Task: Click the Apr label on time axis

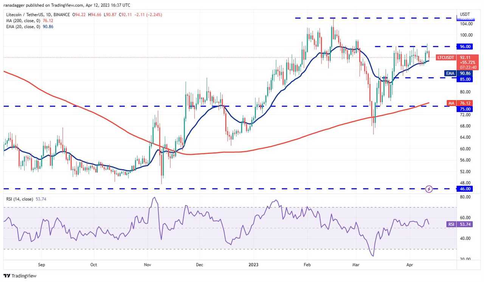Action: (x=410, y=265)
